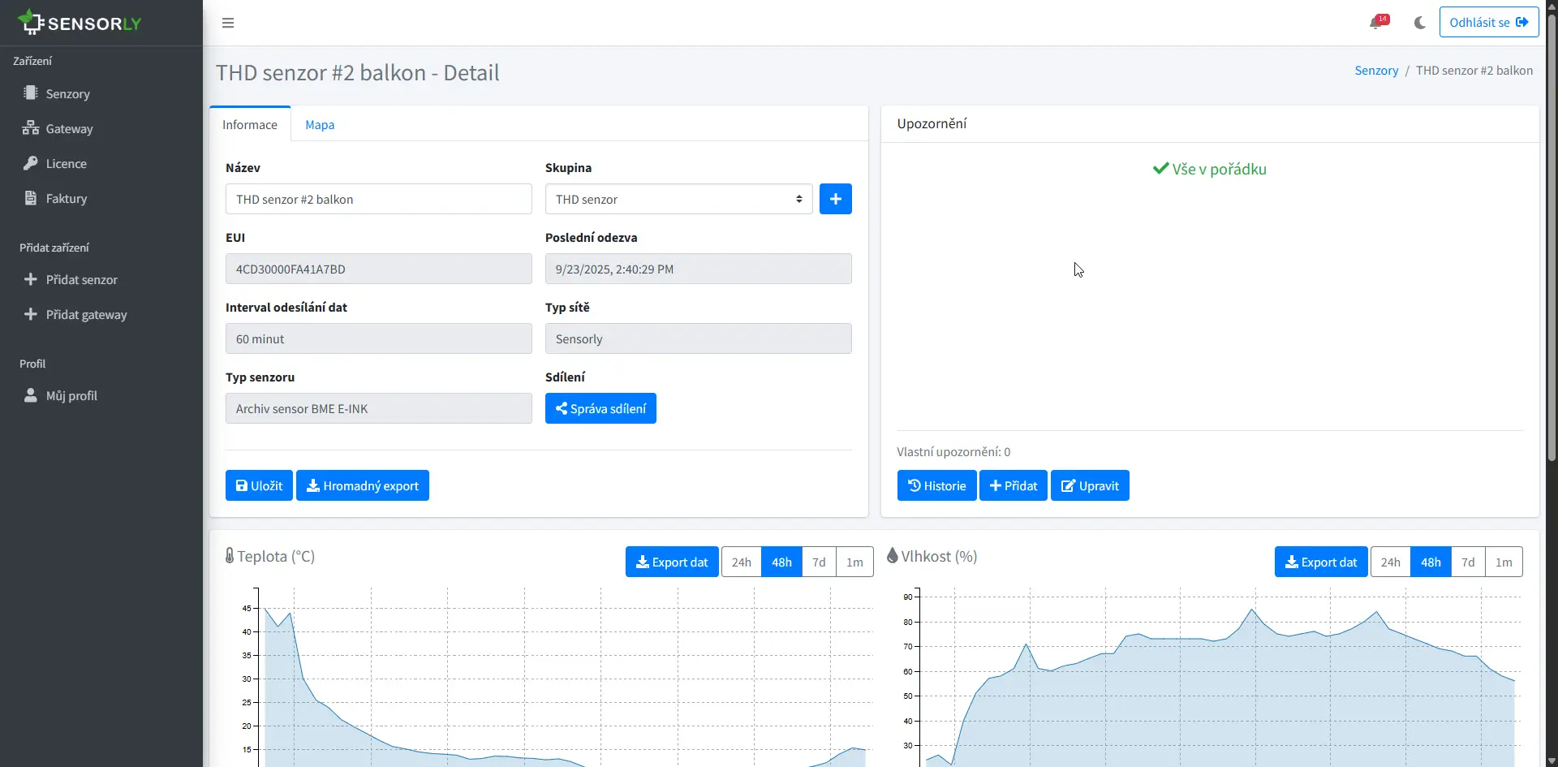Click the EUI field
Screen dimensions: 1558x767
pos(379,269)
